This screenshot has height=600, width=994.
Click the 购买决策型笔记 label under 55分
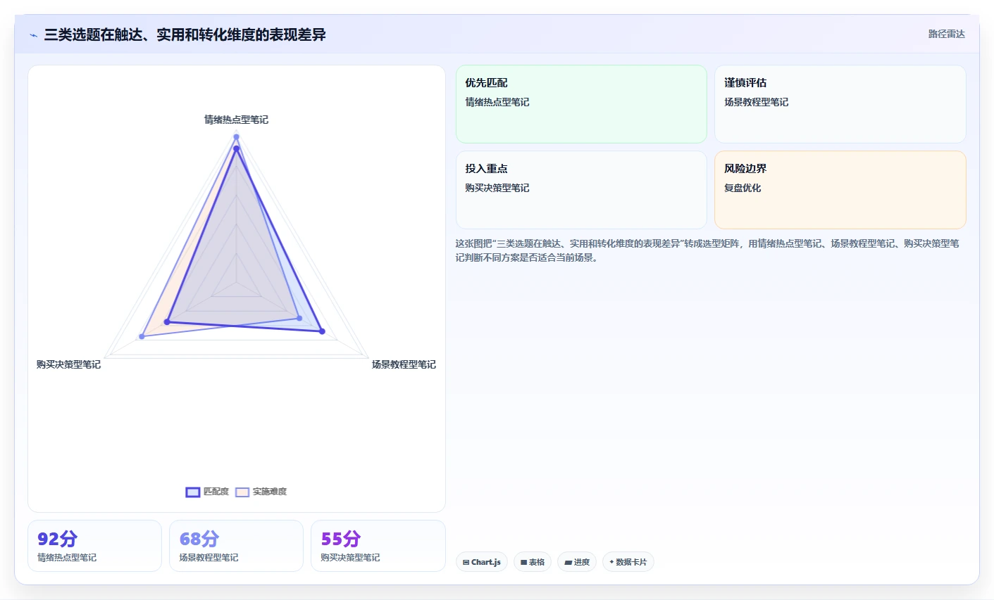[350, 558]
